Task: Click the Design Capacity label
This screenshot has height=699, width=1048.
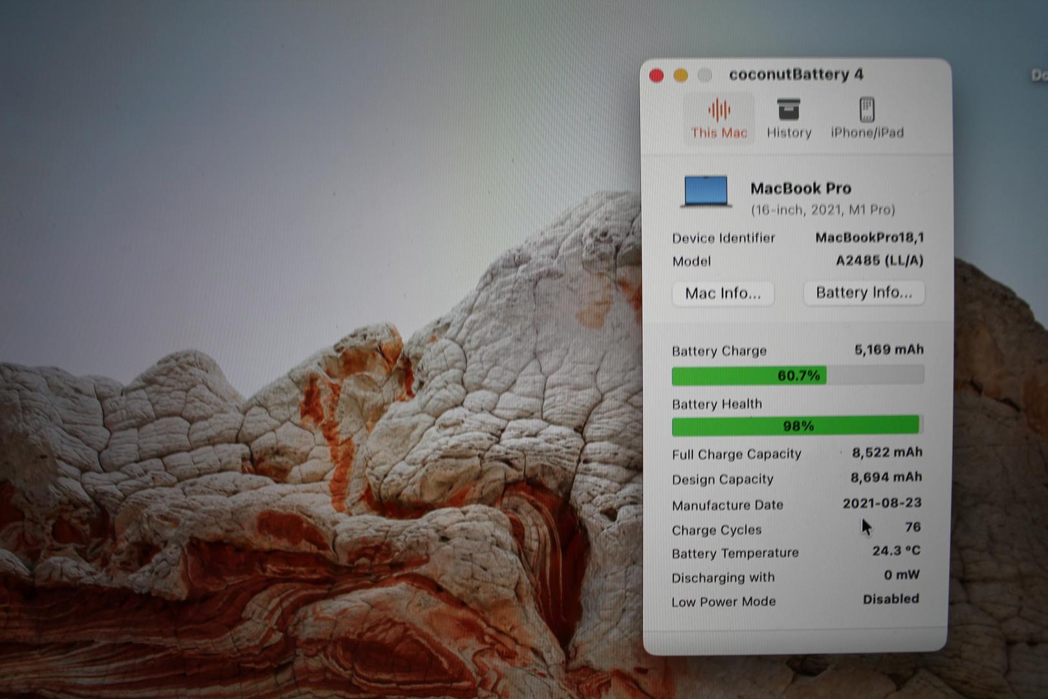Action: (x=723, y=480)
